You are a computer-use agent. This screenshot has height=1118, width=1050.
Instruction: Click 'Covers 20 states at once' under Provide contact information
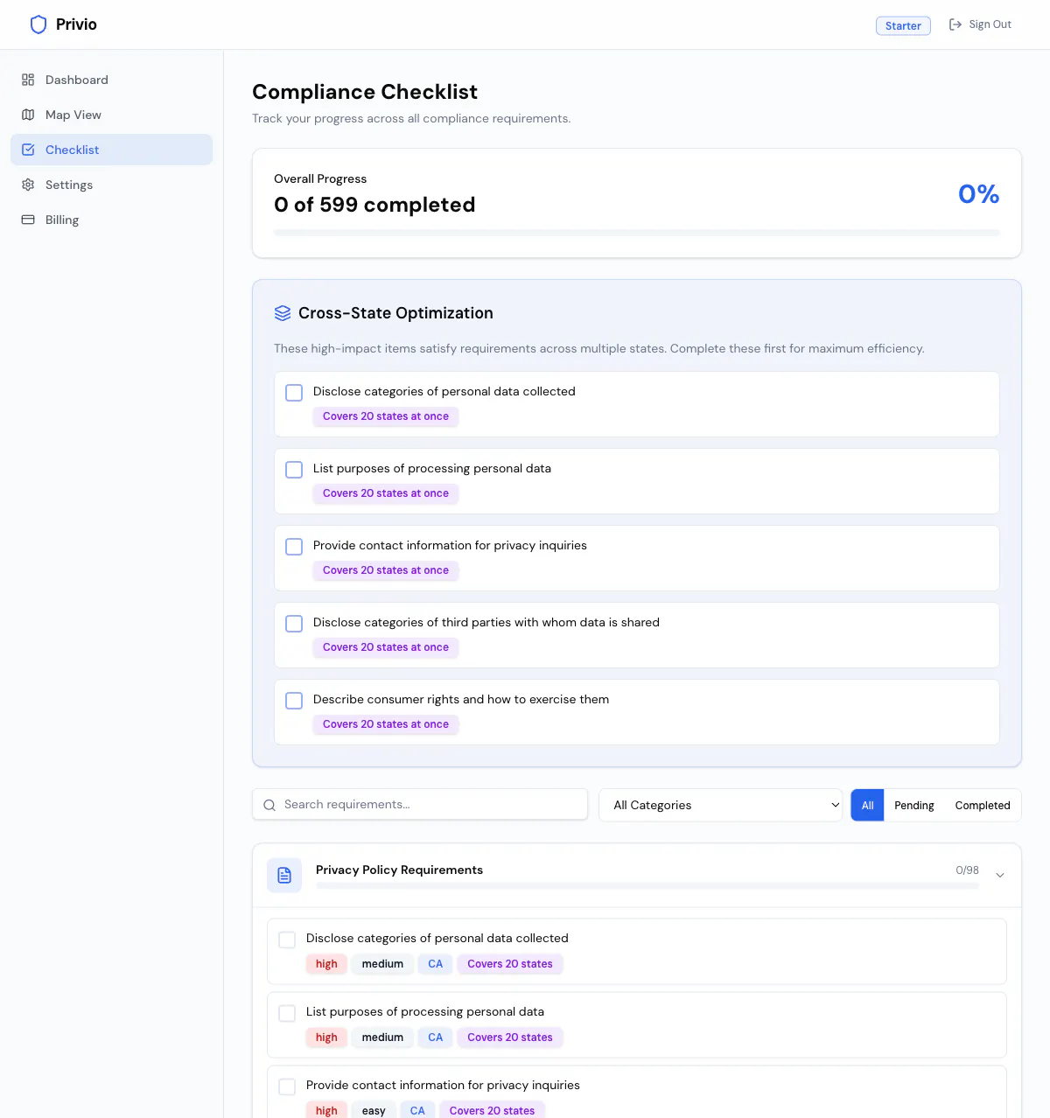point(386,570)
